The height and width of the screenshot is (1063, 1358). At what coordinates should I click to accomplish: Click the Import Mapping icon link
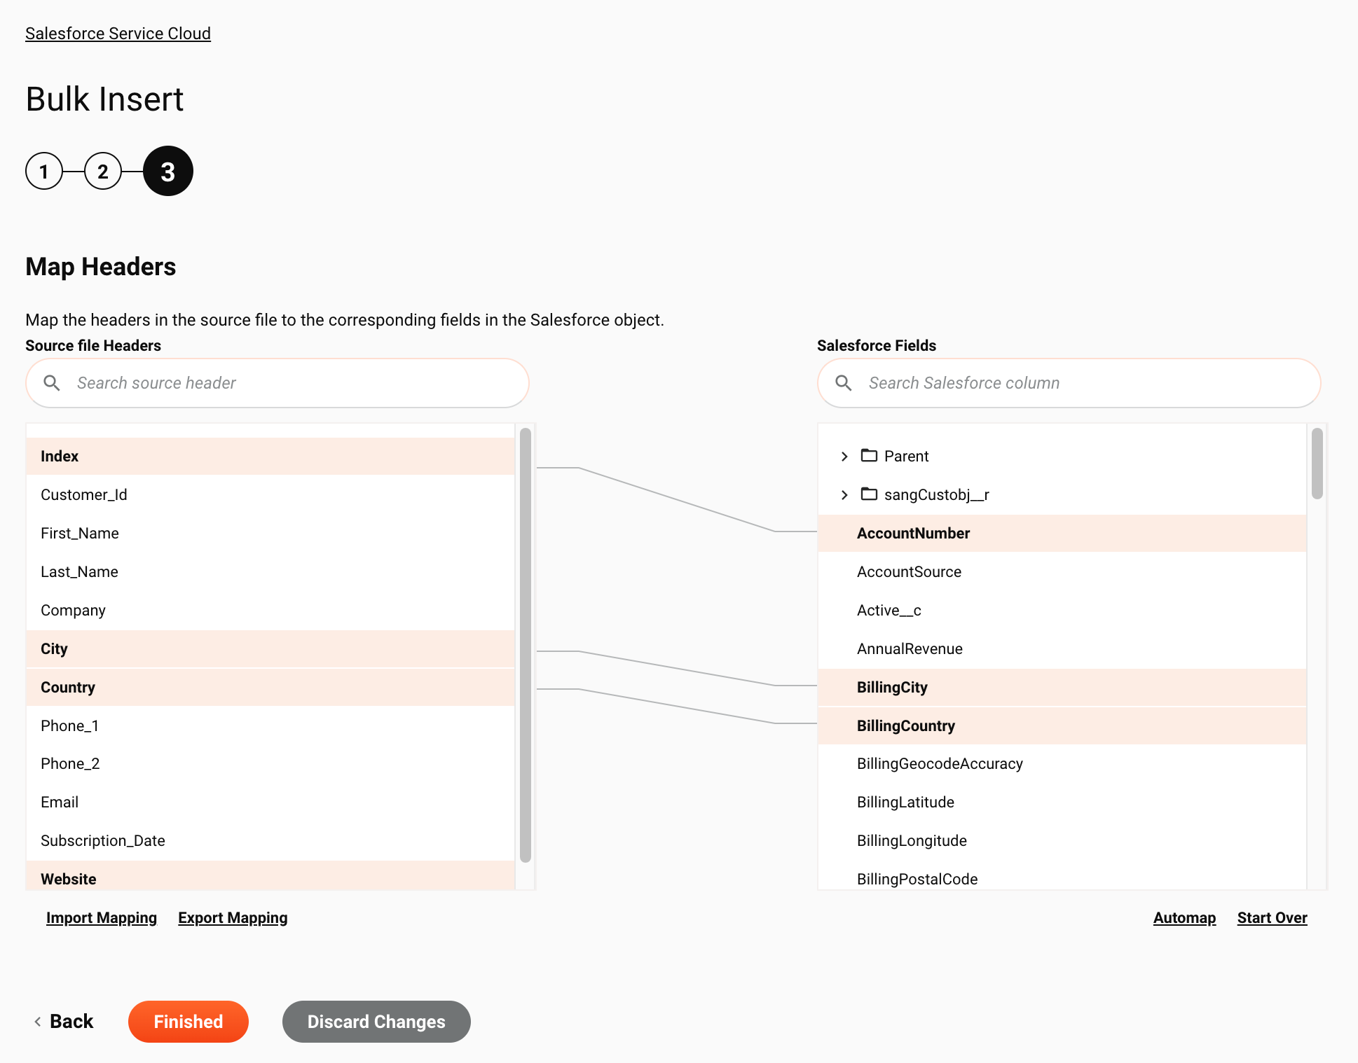[102, 917]
